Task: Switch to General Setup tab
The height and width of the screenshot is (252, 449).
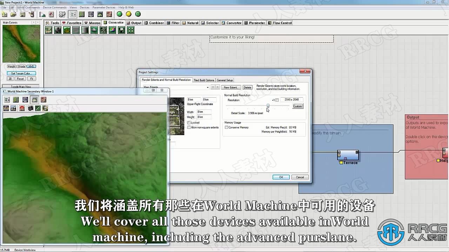Action: [x=225, y=80]
